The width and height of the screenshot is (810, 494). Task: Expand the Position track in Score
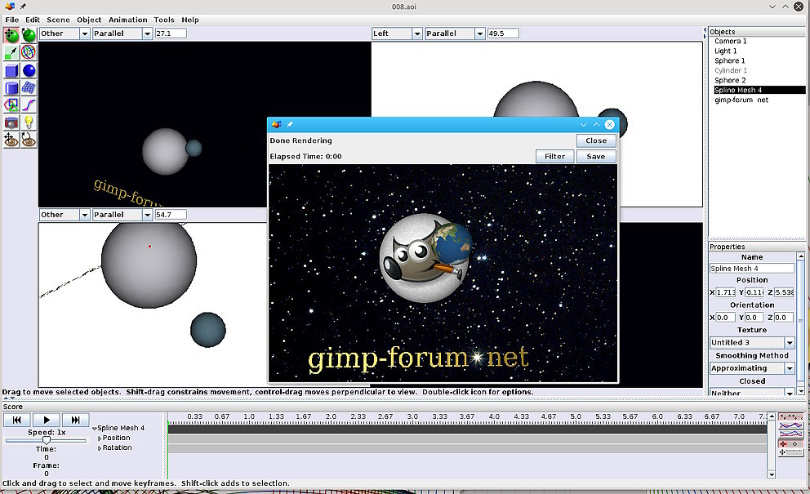click(x=100, y=438)
